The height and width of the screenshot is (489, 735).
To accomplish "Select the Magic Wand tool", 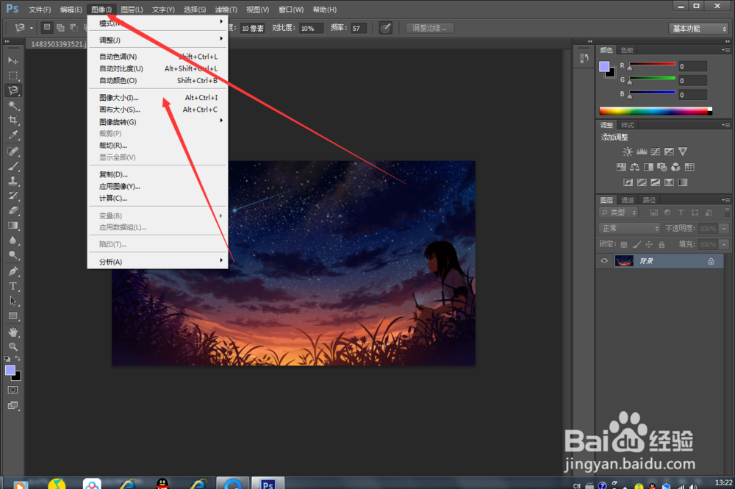I will (x=12, y=105).
